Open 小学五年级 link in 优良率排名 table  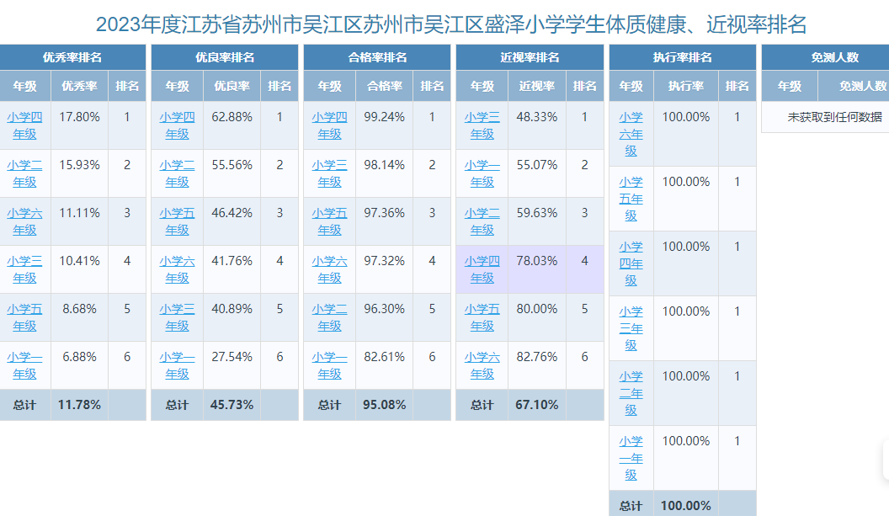click(177, 221)
